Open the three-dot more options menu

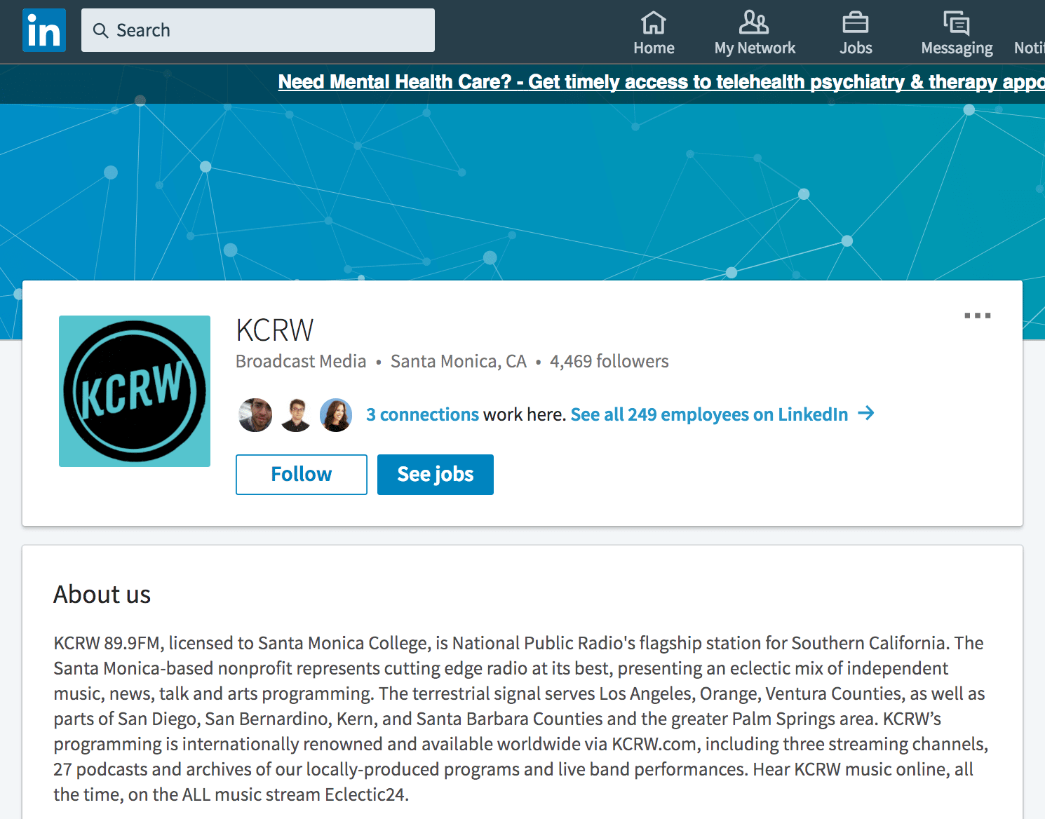(977, 316)
